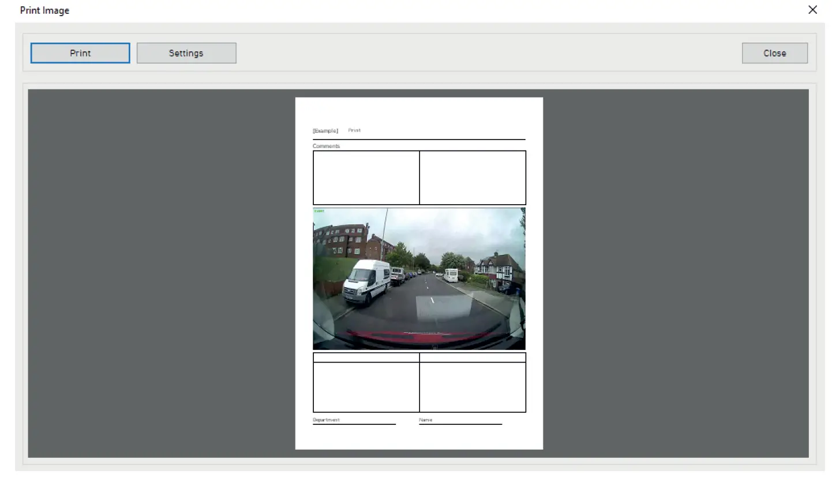Click the gray area surrounding the preview
Viewport: 832px width, 478px height.
(144, 271)
